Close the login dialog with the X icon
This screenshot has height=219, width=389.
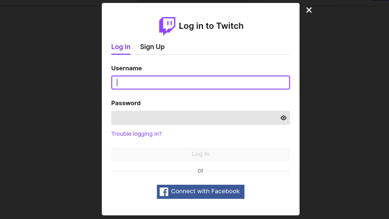tap(309, 10)
